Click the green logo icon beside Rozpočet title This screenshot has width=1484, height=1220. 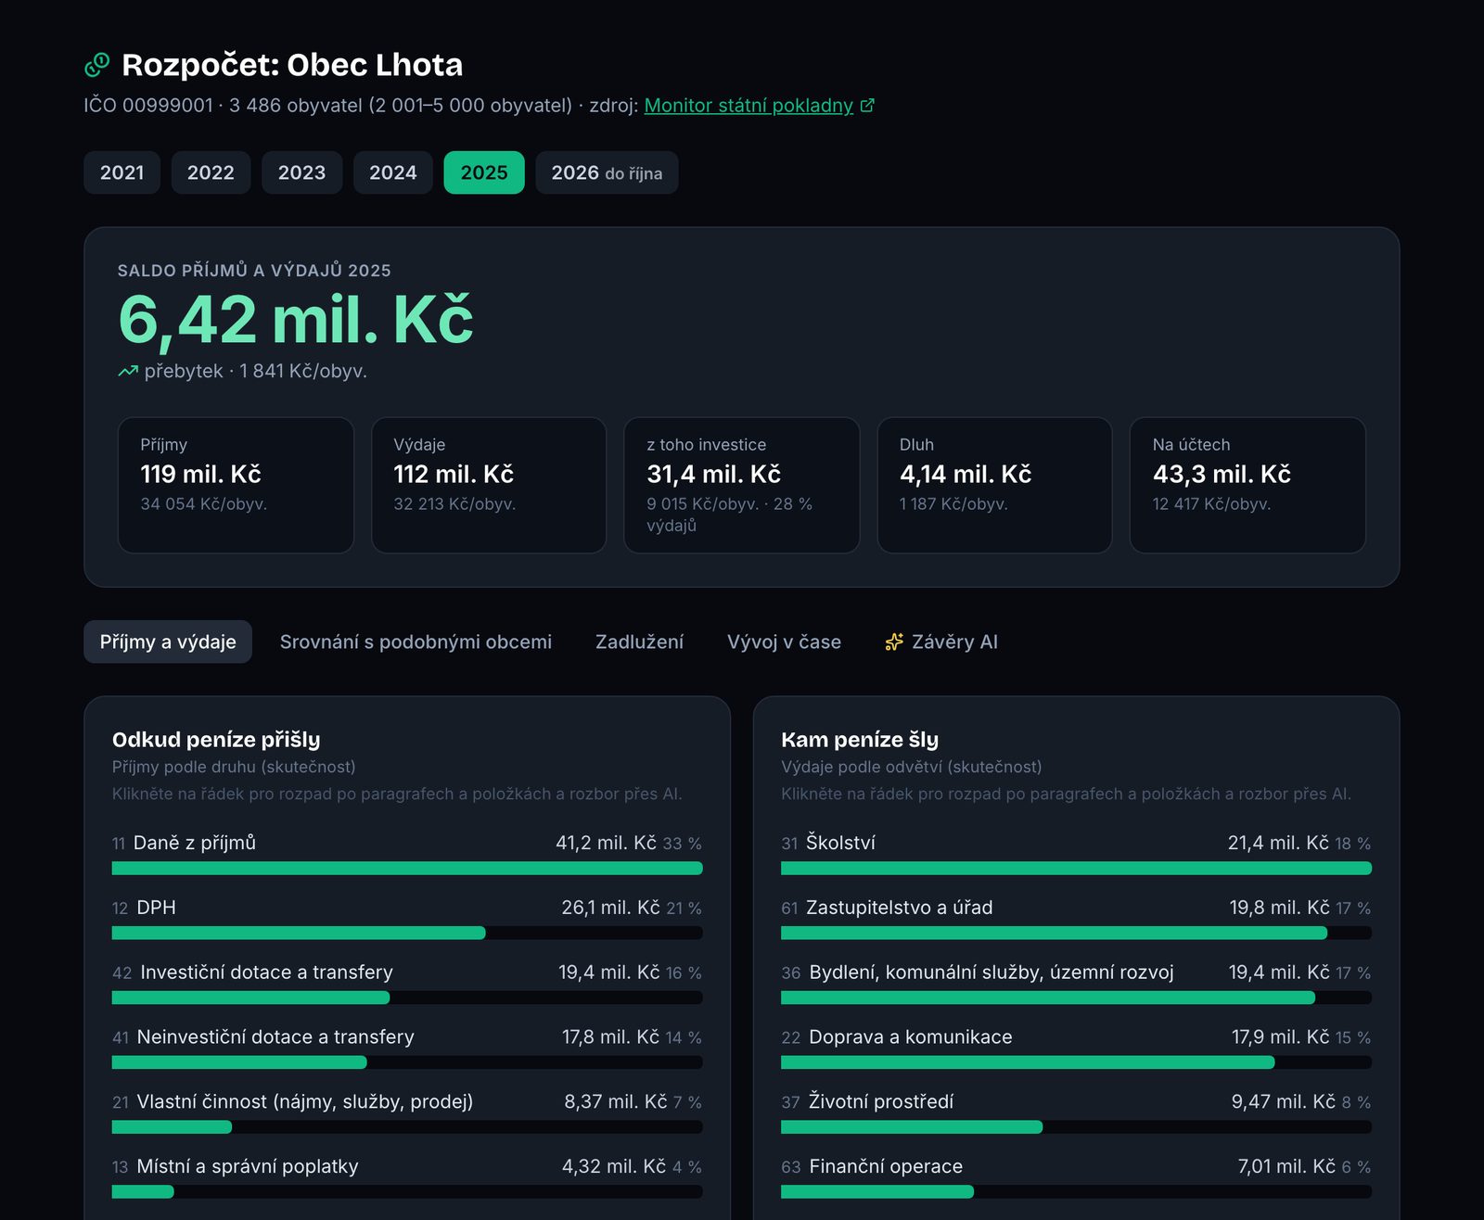(97, 65)
